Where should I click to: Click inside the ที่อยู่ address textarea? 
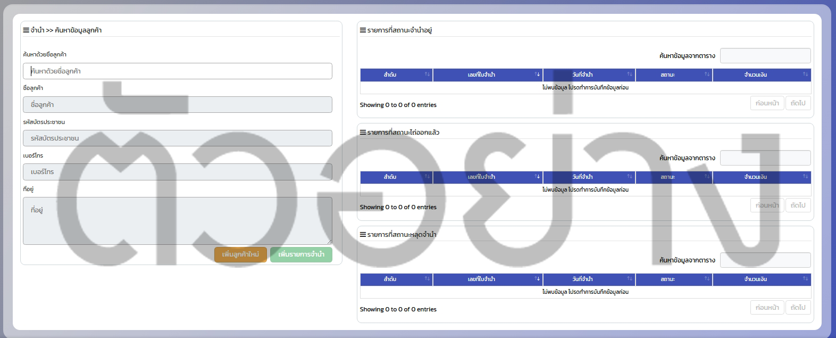click(177, 221)
